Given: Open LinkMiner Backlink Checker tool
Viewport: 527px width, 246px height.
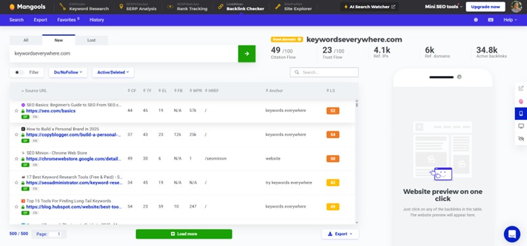Looking at the screenshot, I should [x=241, y=7].
